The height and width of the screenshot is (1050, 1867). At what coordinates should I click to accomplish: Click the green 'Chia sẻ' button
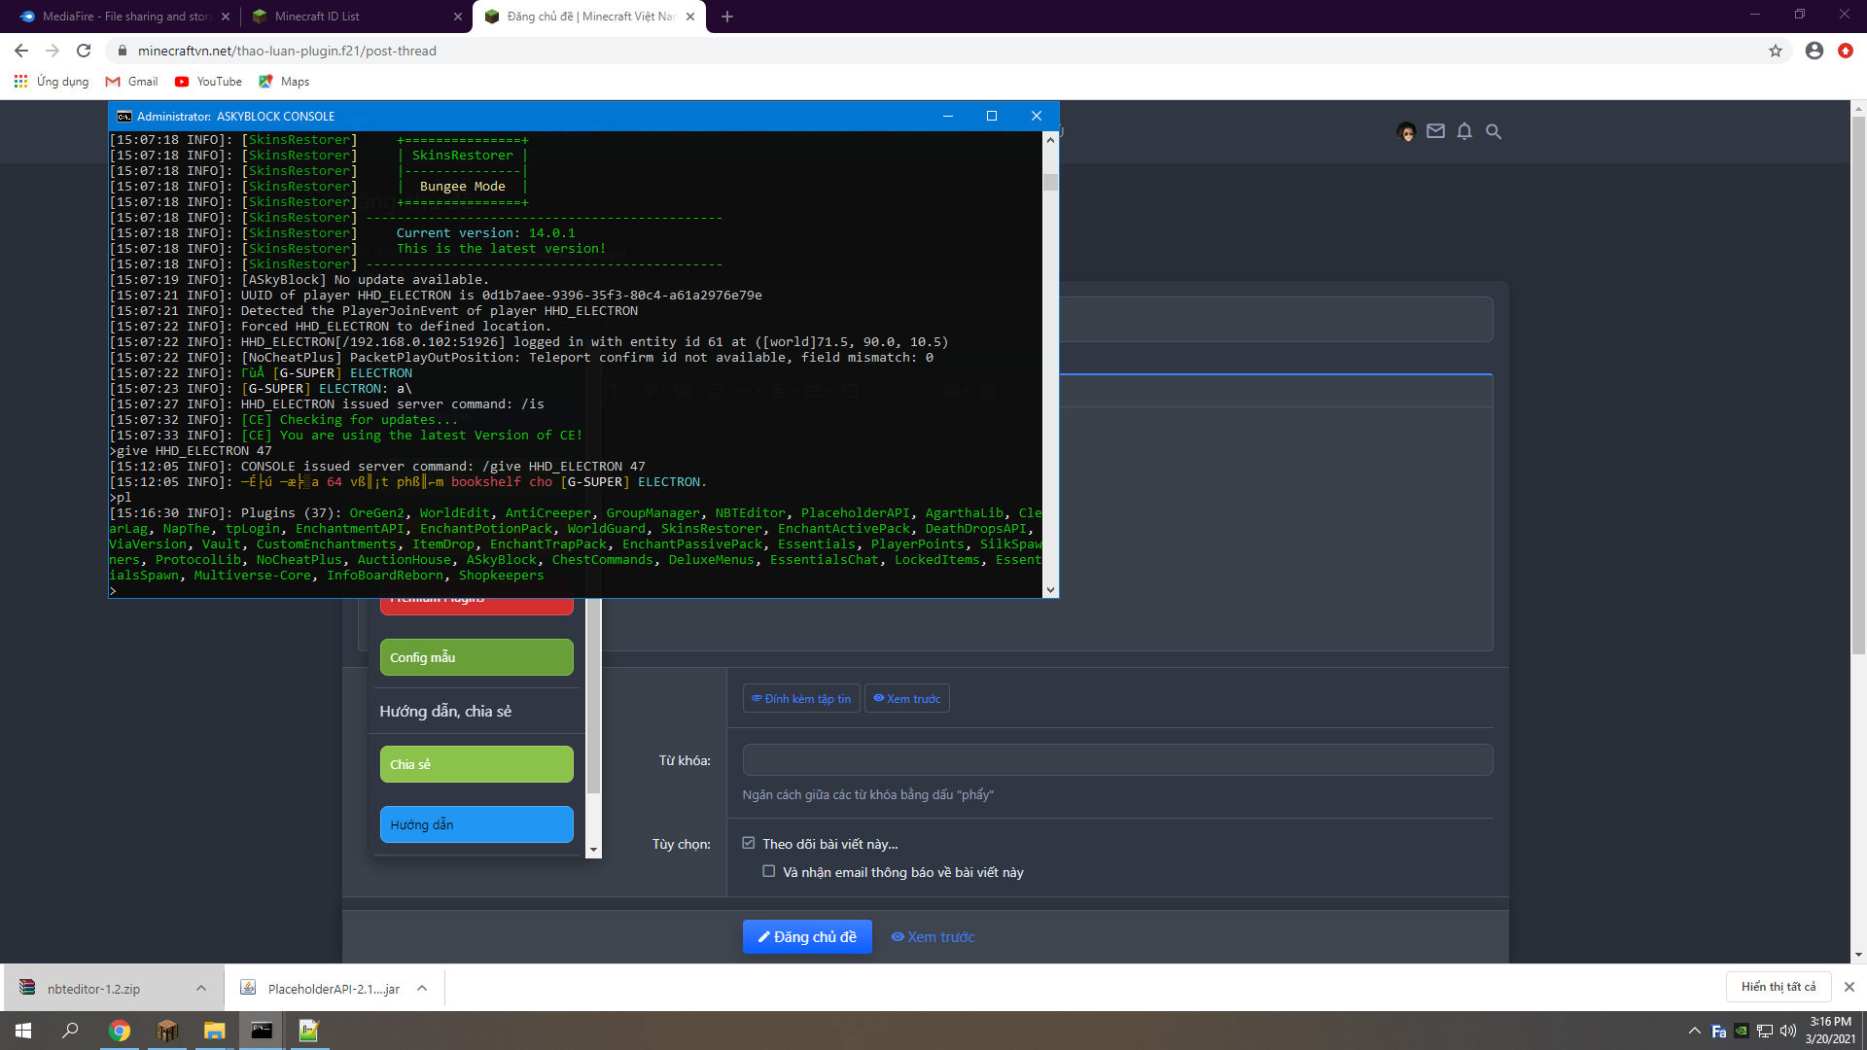[x=476, y=764]
